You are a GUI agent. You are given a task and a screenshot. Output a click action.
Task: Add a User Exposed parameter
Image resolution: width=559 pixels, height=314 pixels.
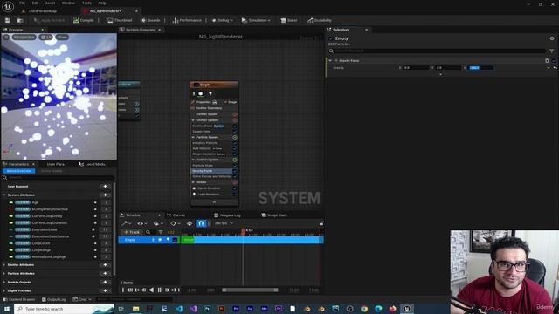(105, 186)
